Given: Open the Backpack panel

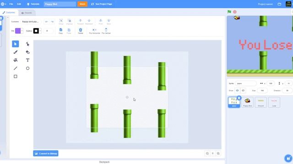Looking at the screenshot, I should (104, 162).
